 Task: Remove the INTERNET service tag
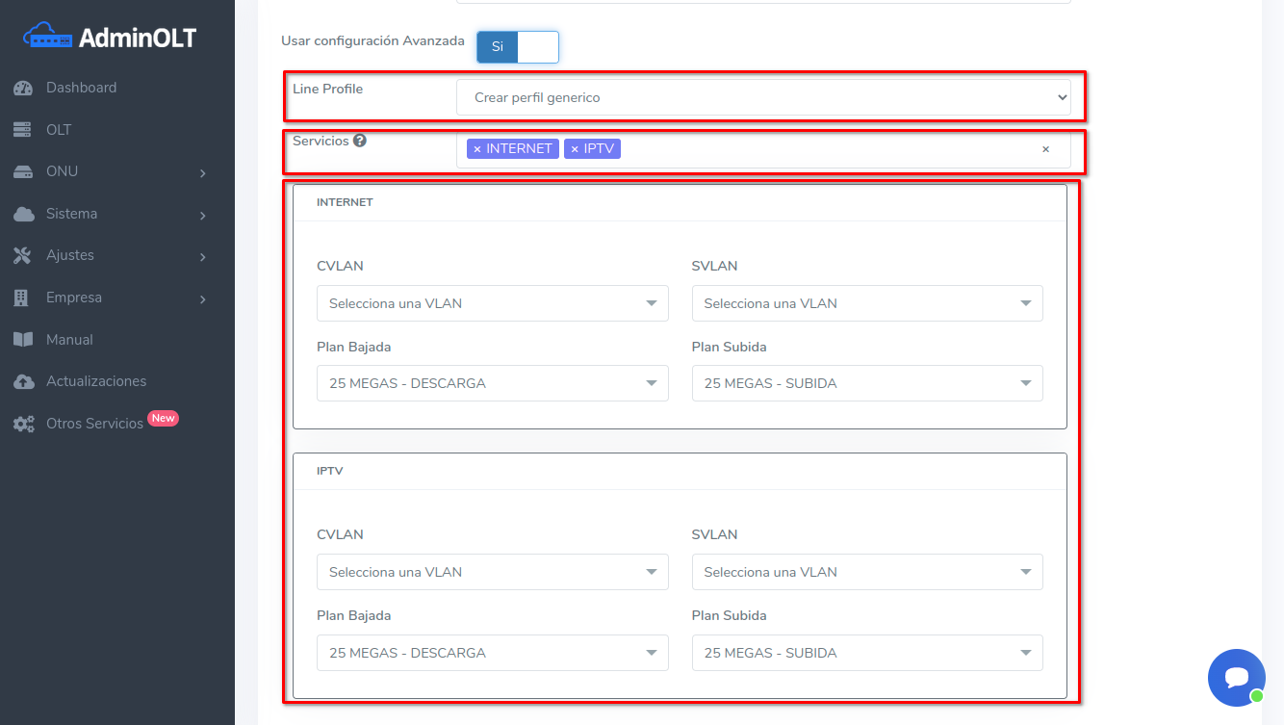(x=477, y=149)
